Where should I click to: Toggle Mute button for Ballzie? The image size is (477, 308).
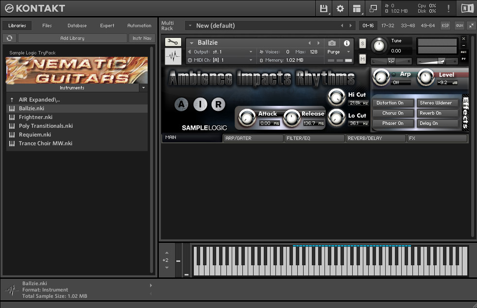pos(362,59)
